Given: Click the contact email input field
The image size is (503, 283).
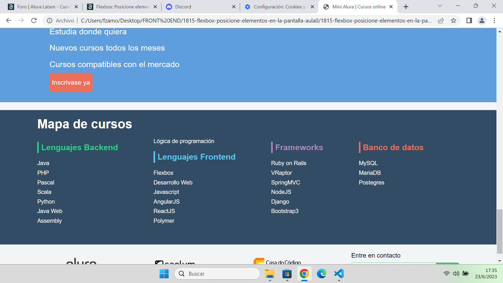Looking at the screenshot, I should pyautogui.click(x=393, y=265).
